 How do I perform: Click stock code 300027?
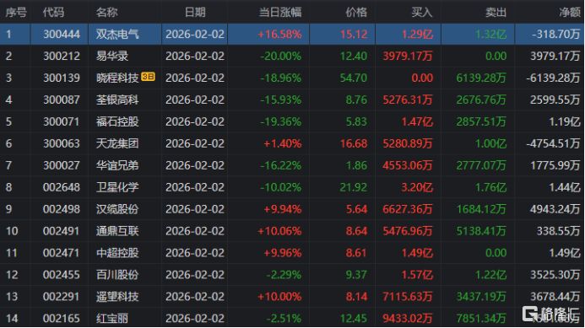click(x=61, y=165)
